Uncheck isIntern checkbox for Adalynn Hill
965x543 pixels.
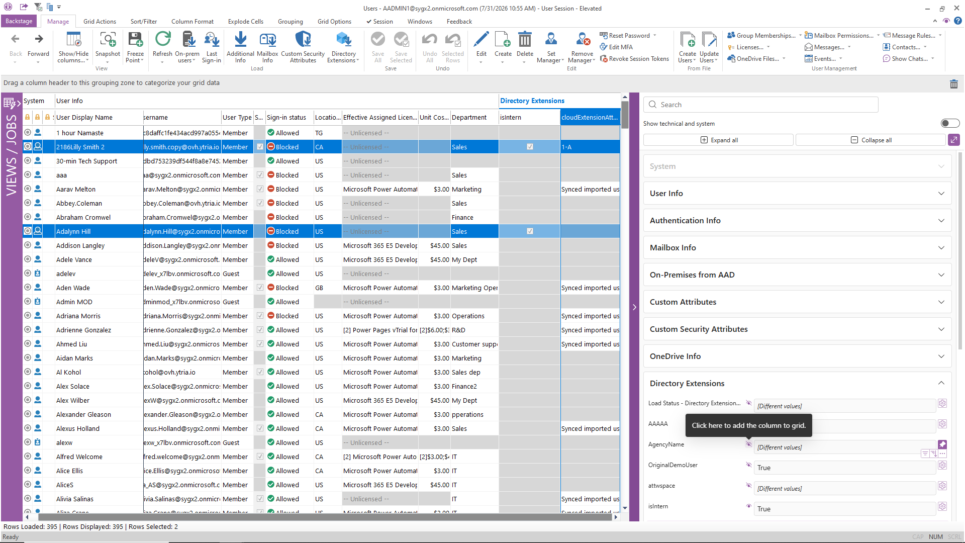click(530, 231)
